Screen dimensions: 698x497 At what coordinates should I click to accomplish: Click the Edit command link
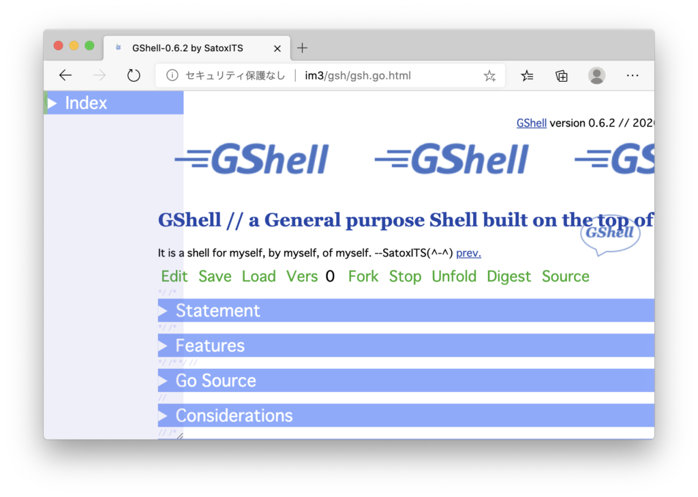tap(174, 276)
